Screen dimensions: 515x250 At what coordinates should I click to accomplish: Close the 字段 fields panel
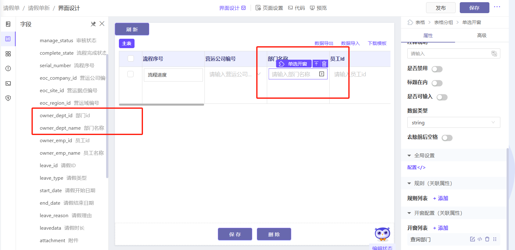click(102, 24)
